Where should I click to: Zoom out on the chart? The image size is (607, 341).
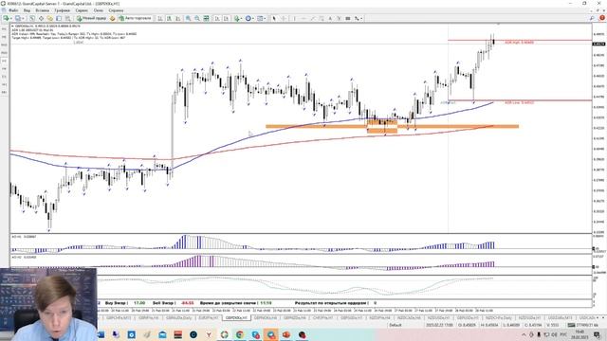[x=197, y=18]
